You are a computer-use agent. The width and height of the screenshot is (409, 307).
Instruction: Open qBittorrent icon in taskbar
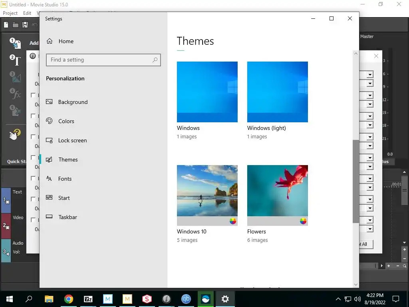point(186,299)
